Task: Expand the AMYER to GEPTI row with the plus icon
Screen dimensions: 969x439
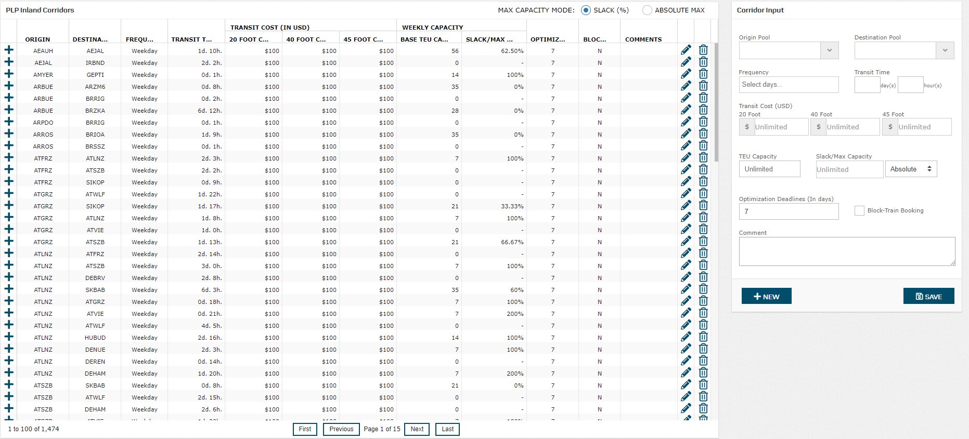Action: point(9,74)
